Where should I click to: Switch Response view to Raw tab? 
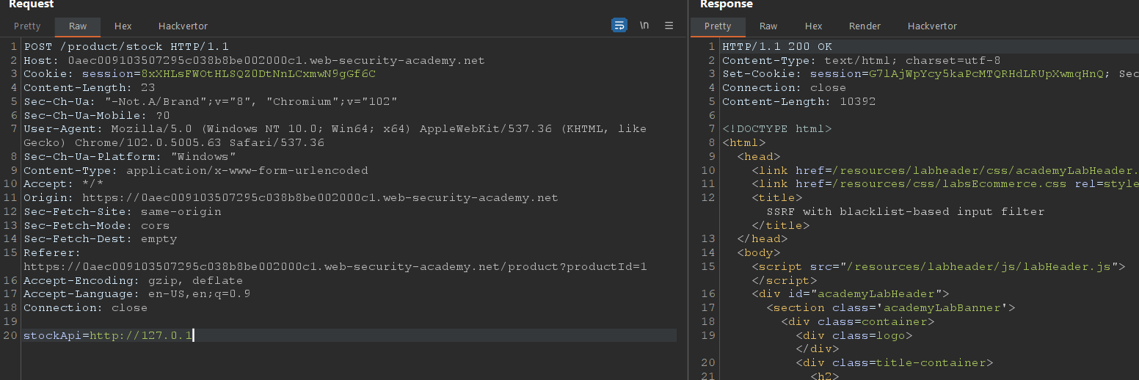coord(768,26)
